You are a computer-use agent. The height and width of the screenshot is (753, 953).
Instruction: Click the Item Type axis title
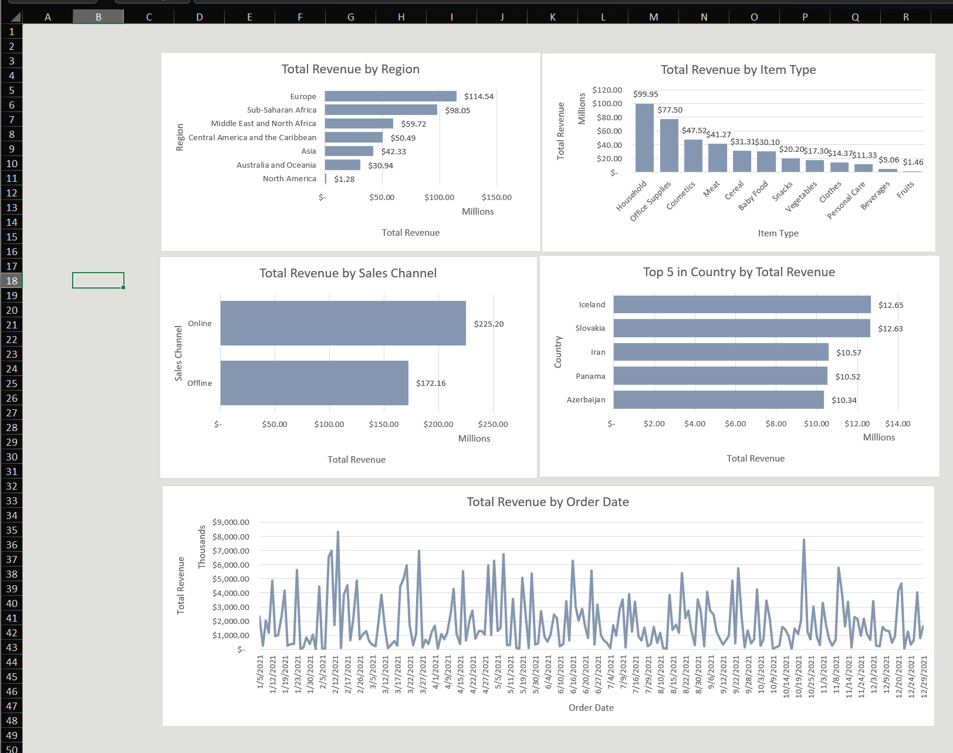[778, 233]
